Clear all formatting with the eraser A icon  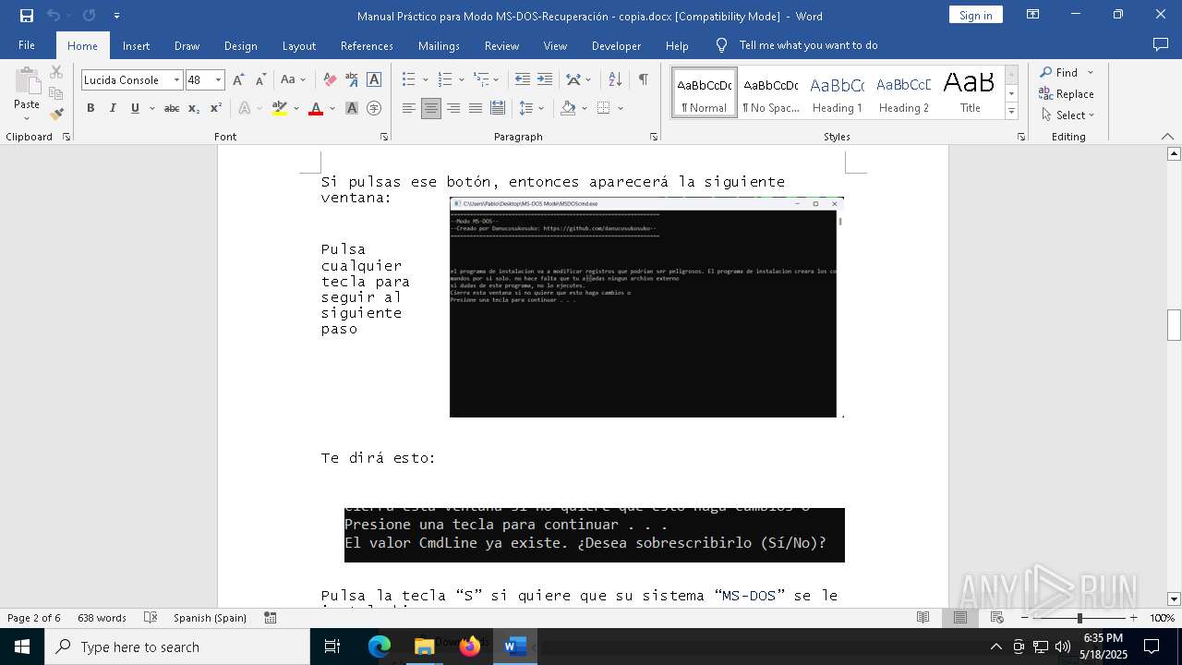pyautogui.click(x=330, y=80)
